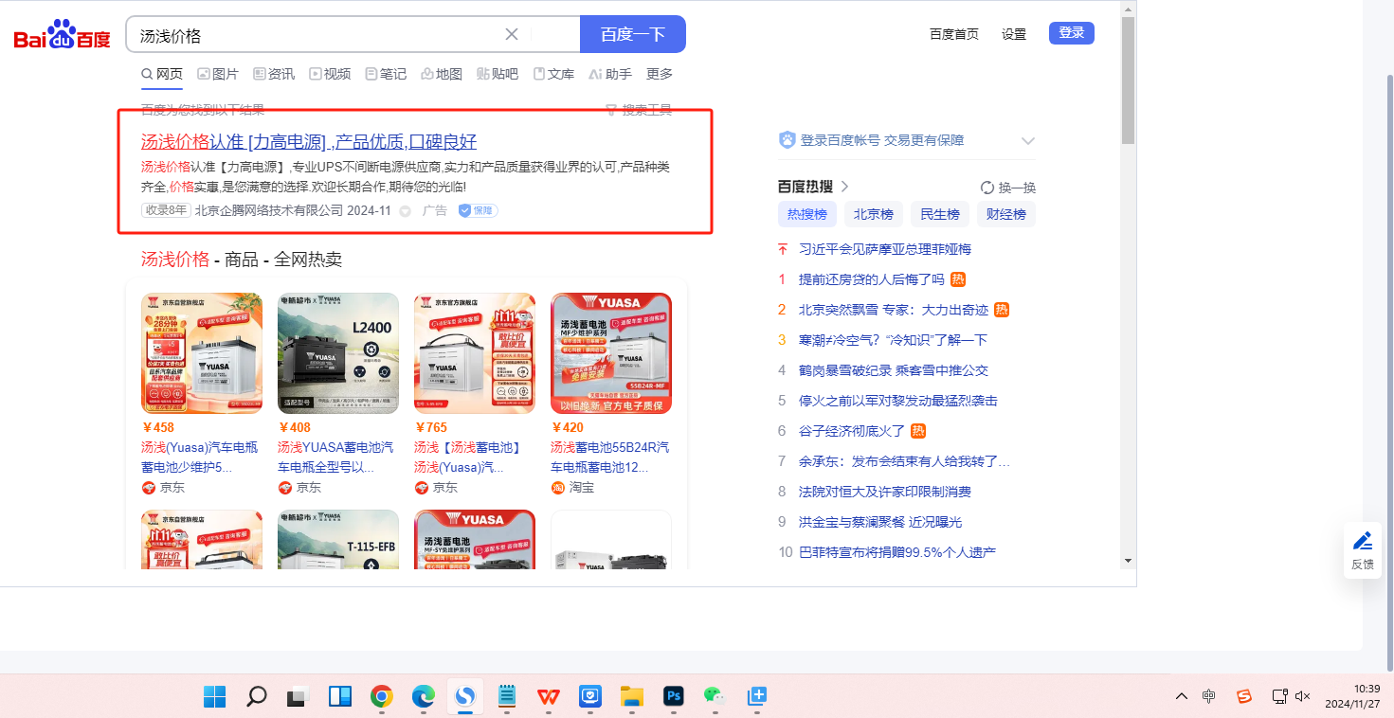
Task: Open 百度首页 link
Action: tap(954, 34)
